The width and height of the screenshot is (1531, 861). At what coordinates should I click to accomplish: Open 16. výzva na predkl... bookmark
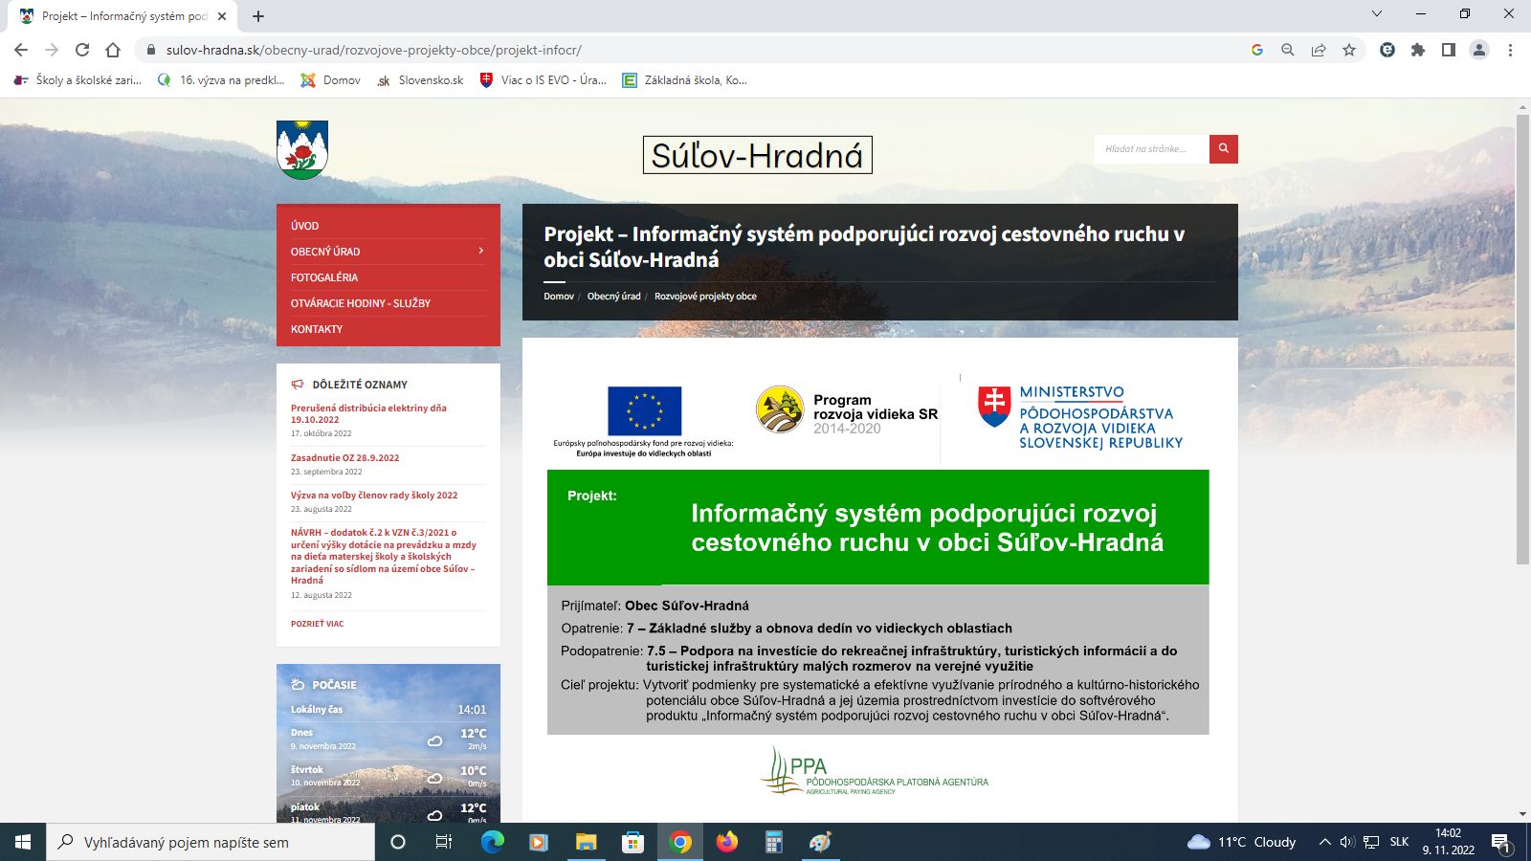pos(221,80)
